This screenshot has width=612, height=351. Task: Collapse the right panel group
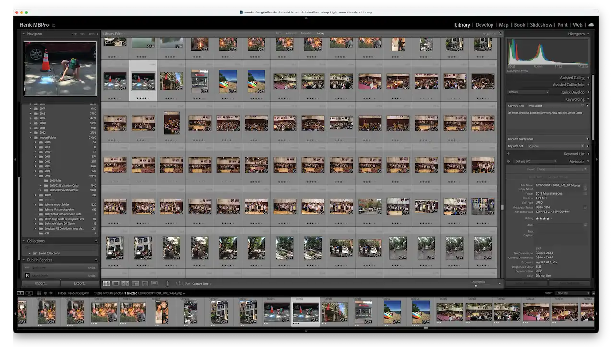click(597, 159)
